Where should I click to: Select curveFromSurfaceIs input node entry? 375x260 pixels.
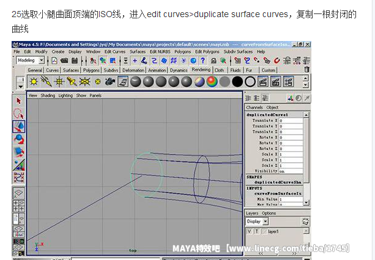[x=278, y=193]
